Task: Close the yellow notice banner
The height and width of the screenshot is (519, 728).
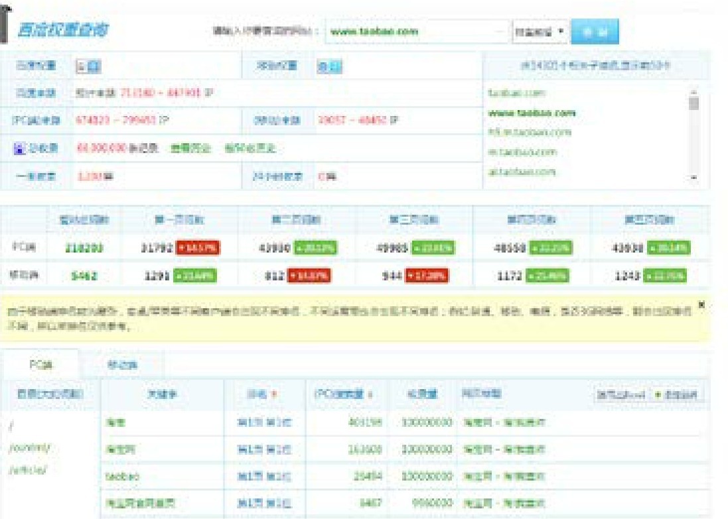Action: (701, 306)
